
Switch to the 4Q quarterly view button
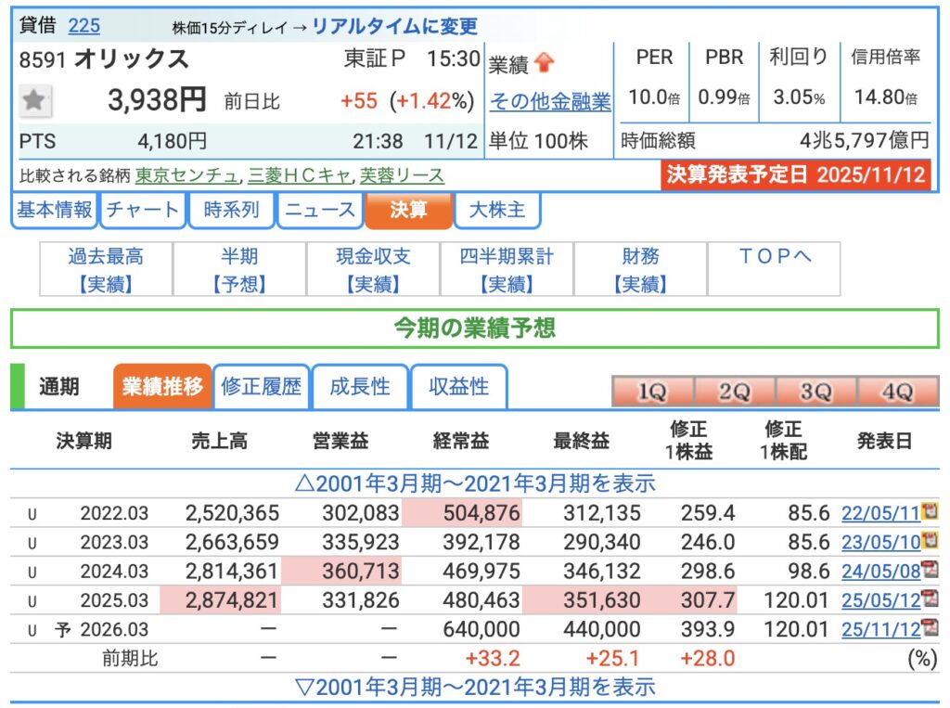click(x=897, y=392)
